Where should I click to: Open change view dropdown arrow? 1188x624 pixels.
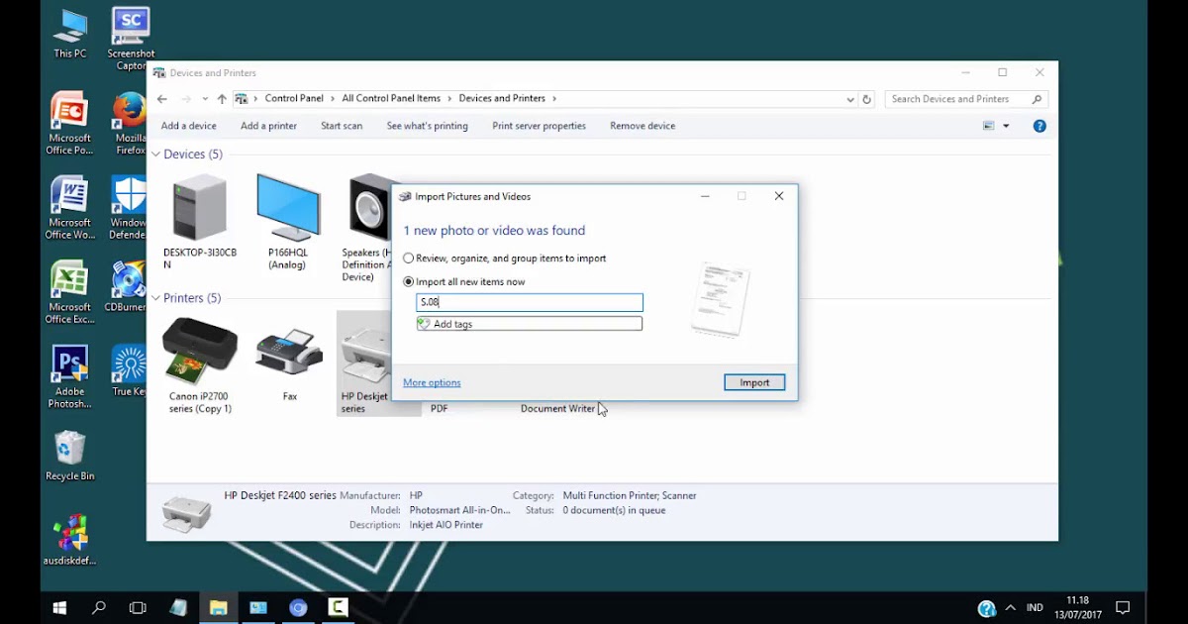[1006, 126]
